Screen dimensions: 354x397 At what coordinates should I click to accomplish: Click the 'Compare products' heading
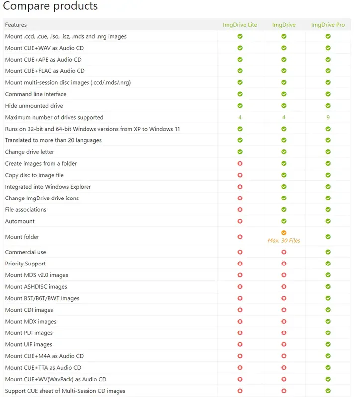tap(51, 6)
